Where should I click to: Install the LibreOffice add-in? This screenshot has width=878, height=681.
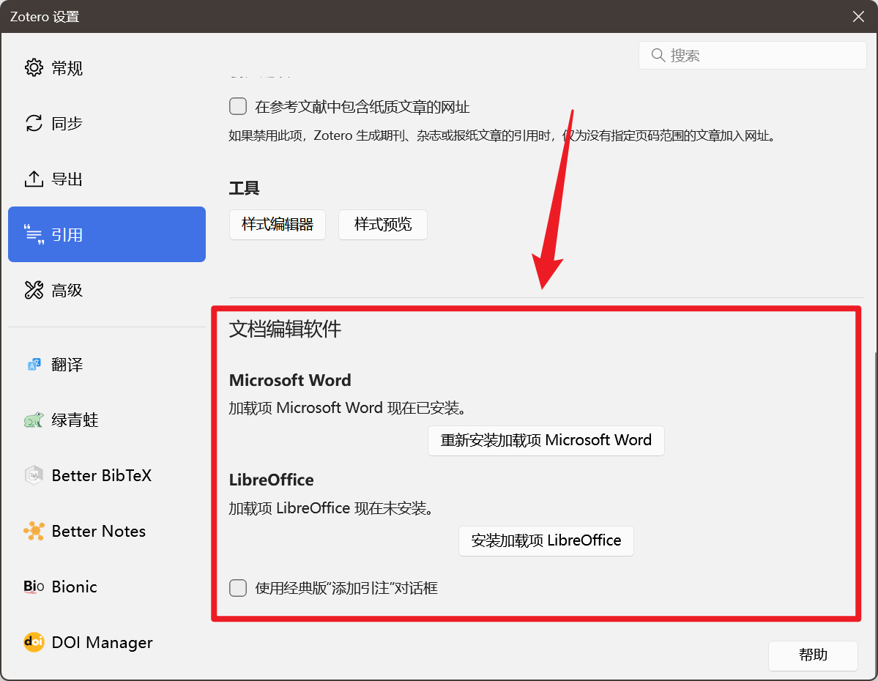546,541
